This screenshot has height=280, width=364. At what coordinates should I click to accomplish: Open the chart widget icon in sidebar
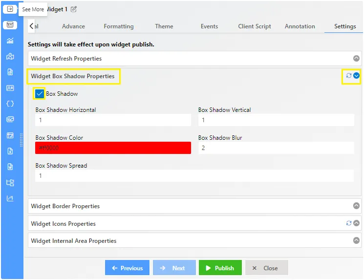coord(10,41)
